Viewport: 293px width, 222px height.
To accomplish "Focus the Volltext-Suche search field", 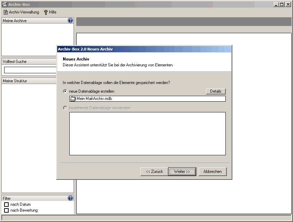I will click(30, 70).
